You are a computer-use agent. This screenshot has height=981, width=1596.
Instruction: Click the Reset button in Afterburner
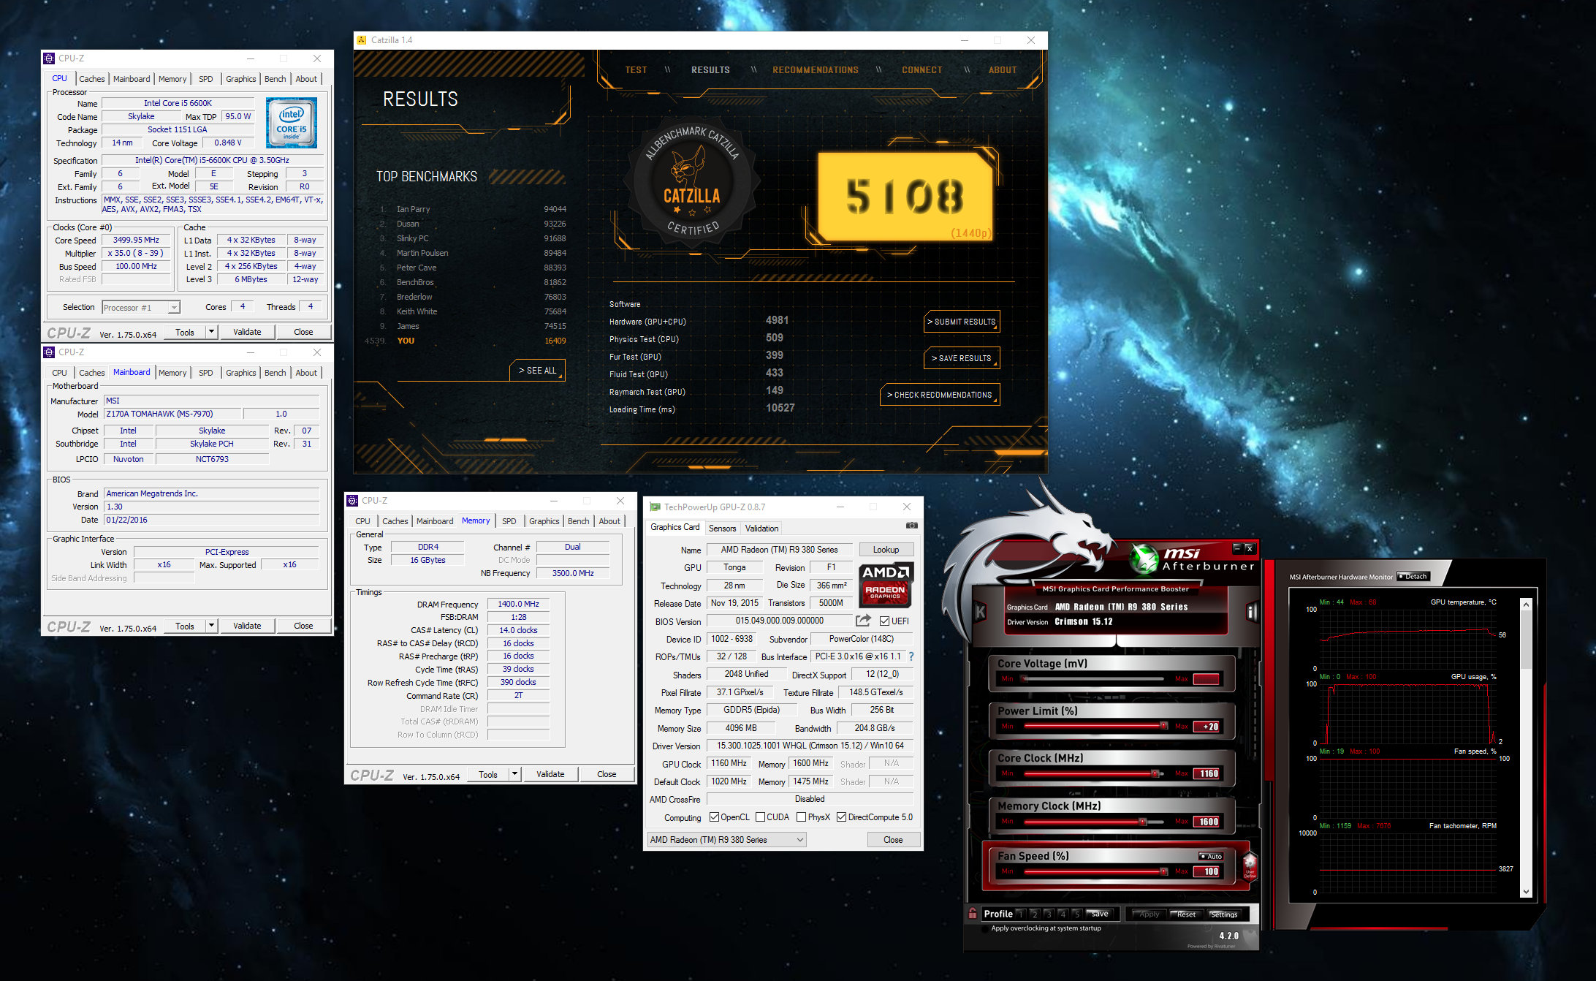1185,914
